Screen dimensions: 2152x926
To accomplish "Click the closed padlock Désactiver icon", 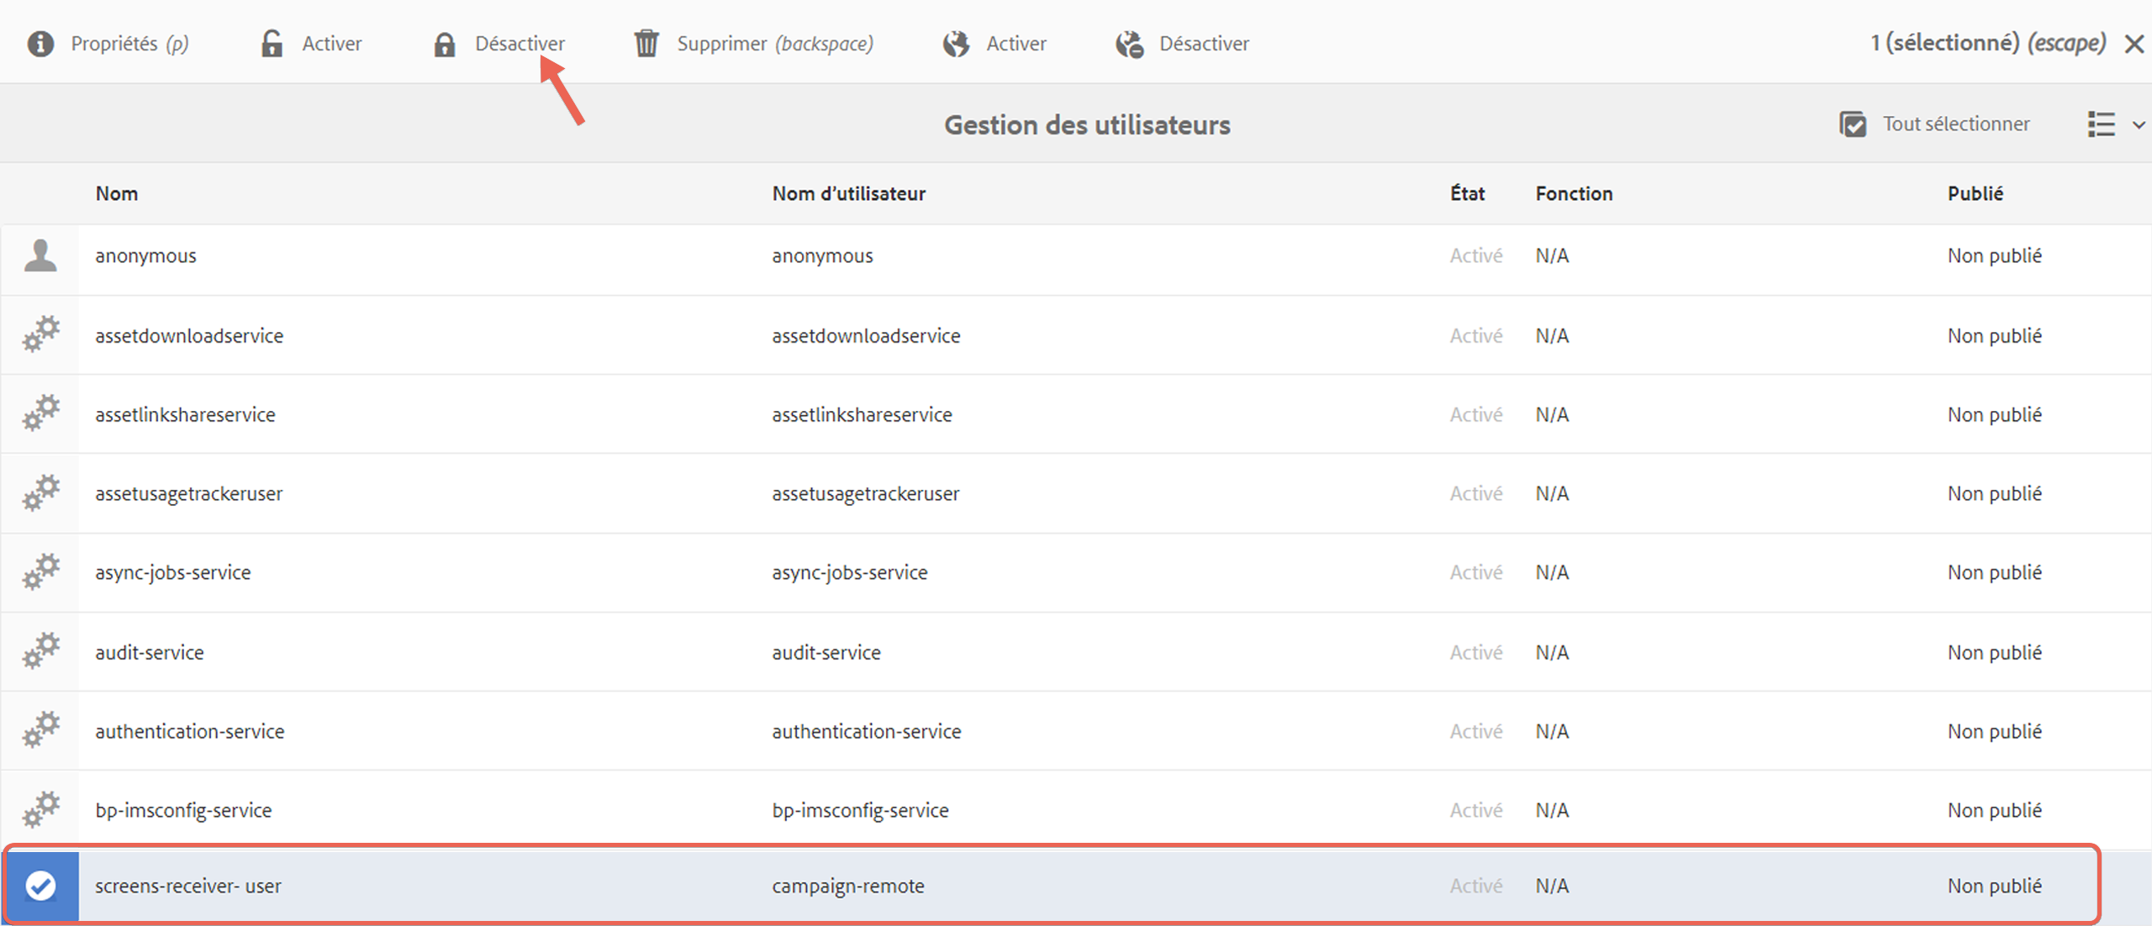I will pos(445,44).
